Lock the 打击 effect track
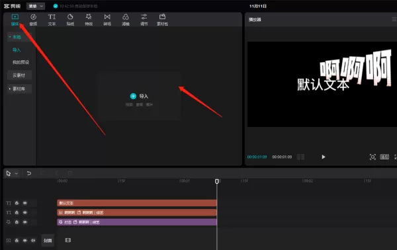The width and height of the screenshot is (397, 250). pos(17,222)
